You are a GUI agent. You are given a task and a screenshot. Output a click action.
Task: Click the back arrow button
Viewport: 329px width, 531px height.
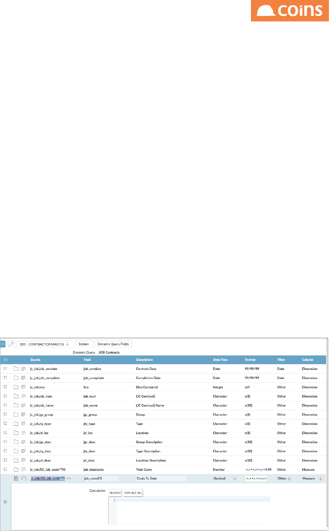[3, 344]
